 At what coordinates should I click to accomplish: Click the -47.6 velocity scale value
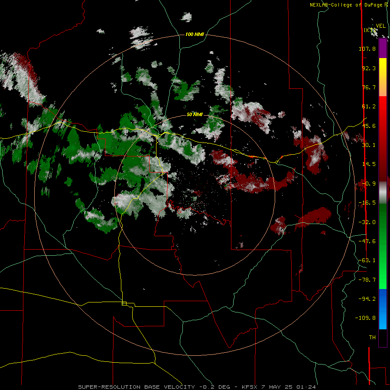(367, 241)
